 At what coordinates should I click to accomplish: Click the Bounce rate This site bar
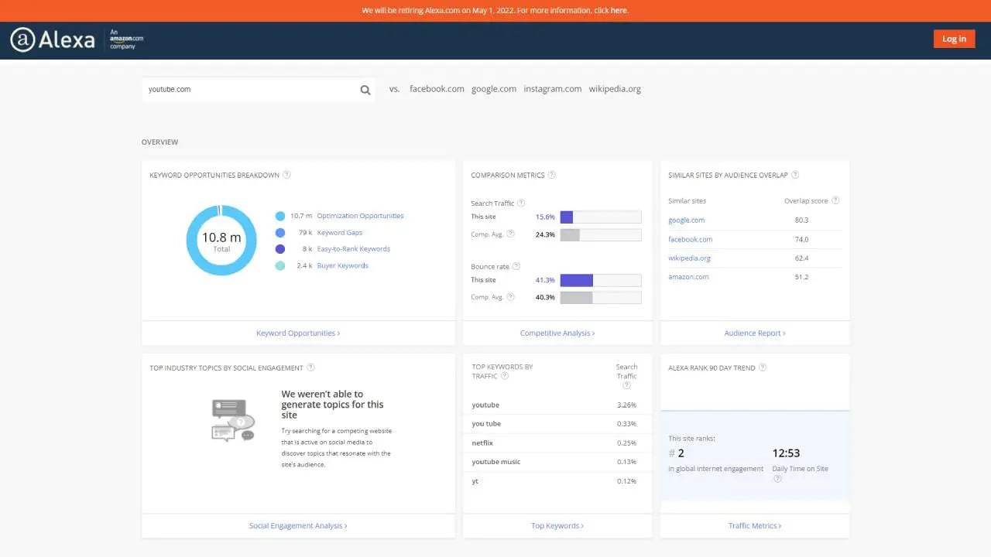coord(601,280)
